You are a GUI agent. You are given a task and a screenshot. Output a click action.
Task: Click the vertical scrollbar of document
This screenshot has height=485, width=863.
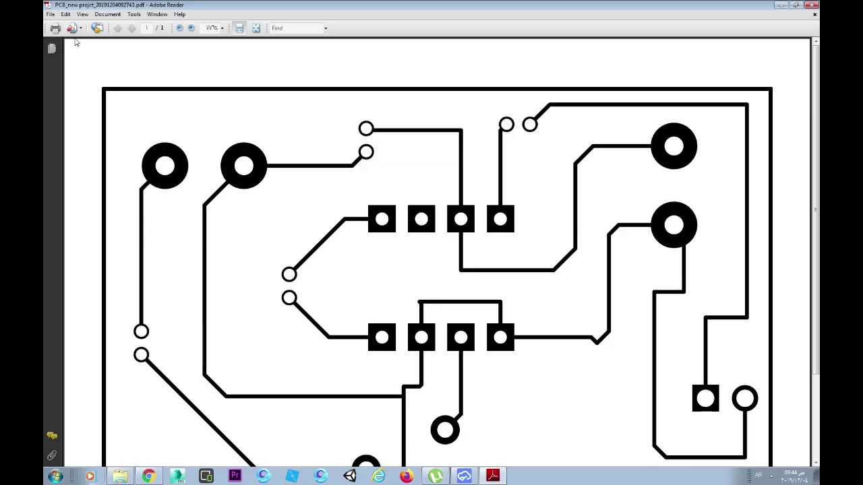click(x=816, y=252)
